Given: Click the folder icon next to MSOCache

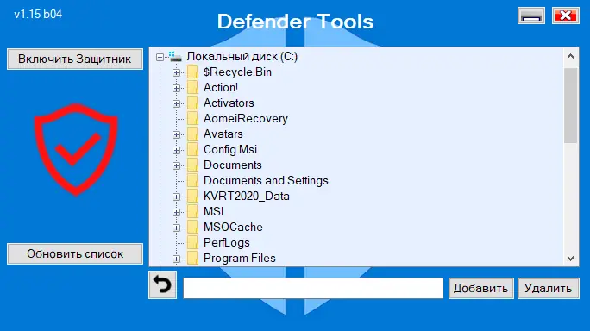Looking at the screenshot, I should tap(192, 227).
